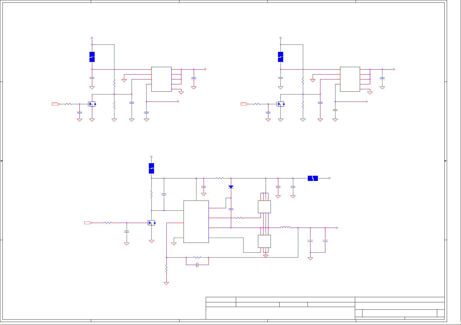Click terminal circle right of the horizontal jumper
Viewport: 461px width, 325px height.
[x=329, y=178]
